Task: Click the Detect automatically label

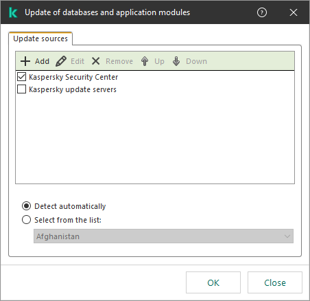Action: pos(70,206)
